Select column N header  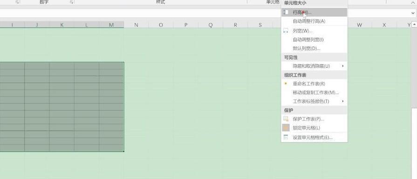[136, 25]
